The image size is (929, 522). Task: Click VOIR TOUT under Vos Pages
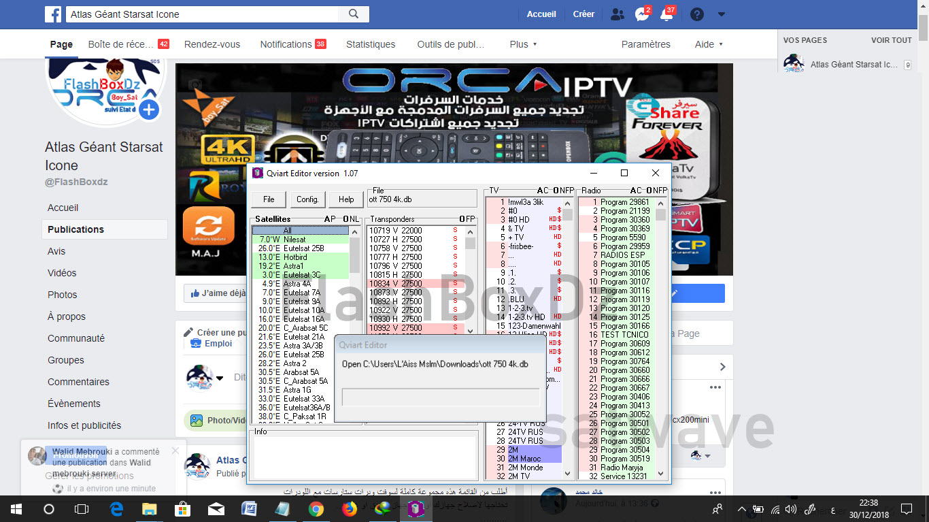pos(891,40)
